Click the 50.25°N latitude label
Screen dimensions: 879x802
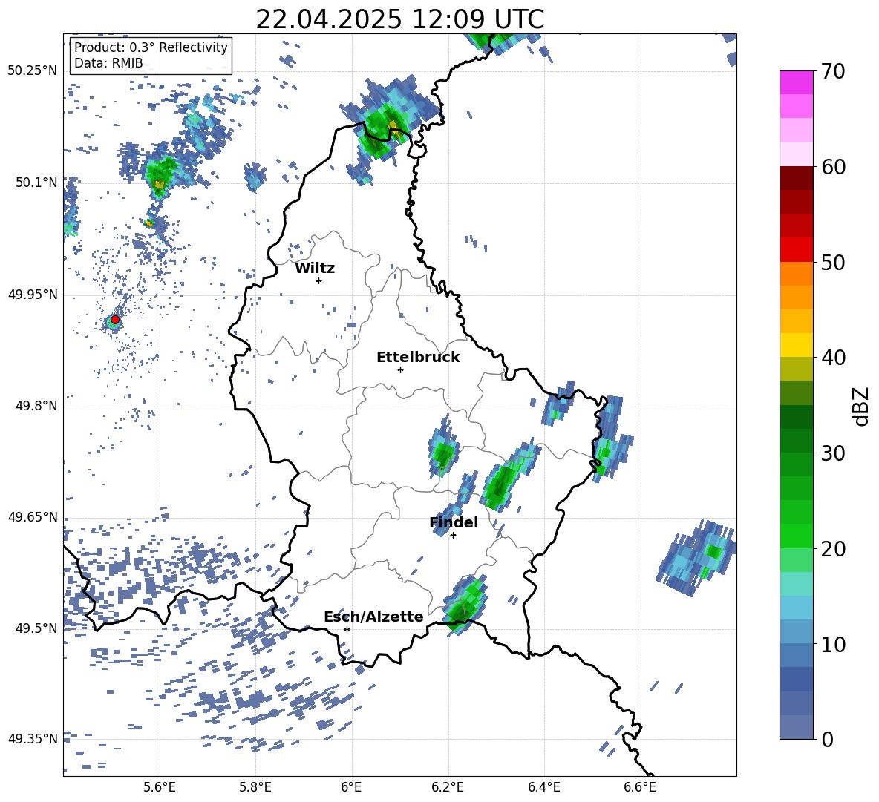[33, 70]
